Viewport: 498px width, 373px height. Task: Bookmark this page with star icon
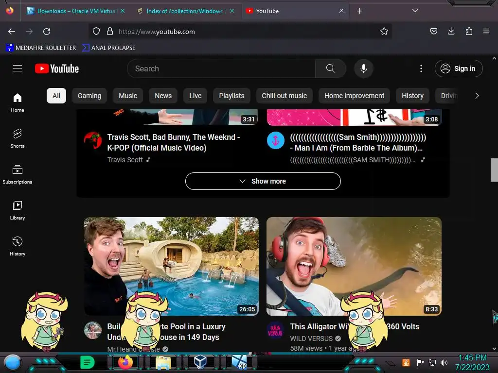384,32
